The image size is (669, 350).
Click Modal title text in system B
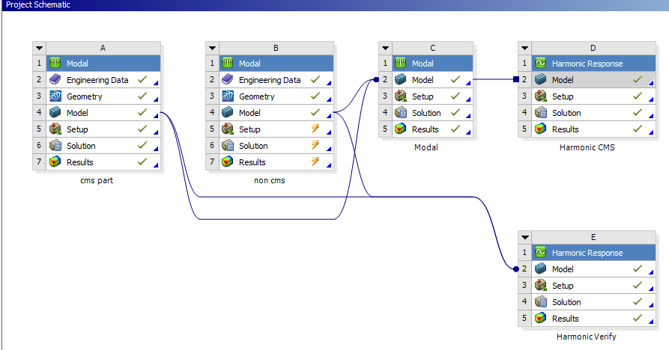249,64
